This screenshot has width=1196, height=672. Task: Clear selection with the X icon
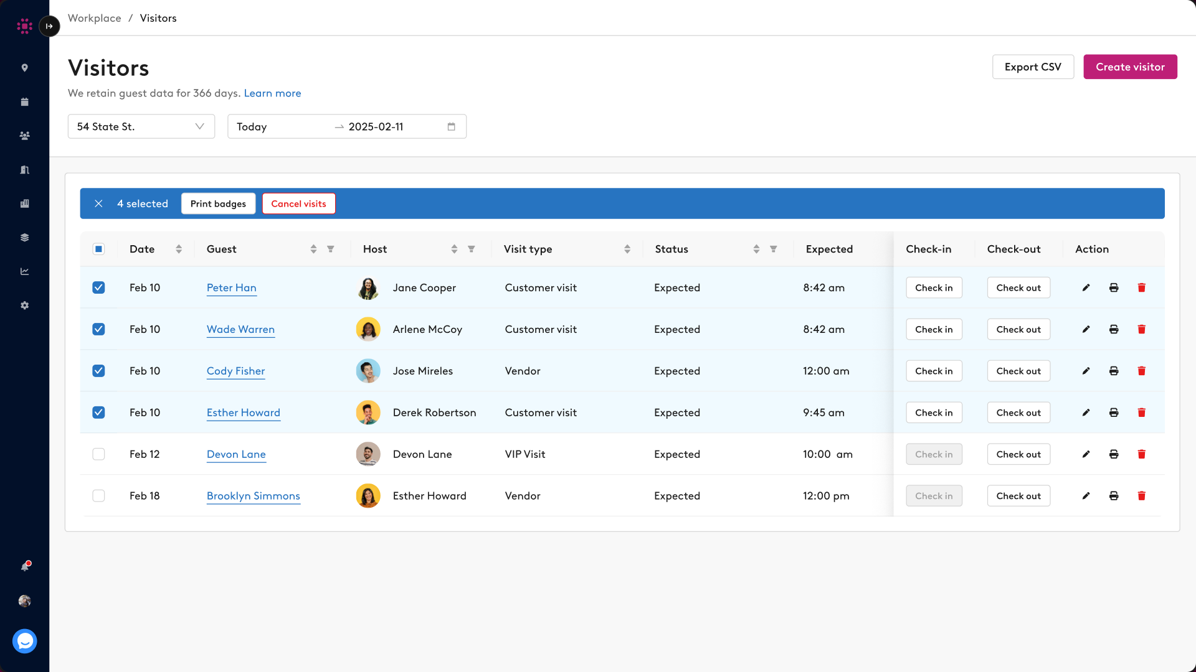coord(98,203)
